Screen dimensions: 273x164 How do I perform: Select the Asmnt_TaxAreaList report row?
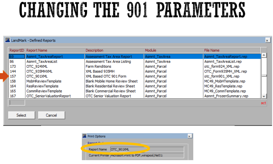tap(41, 62)
